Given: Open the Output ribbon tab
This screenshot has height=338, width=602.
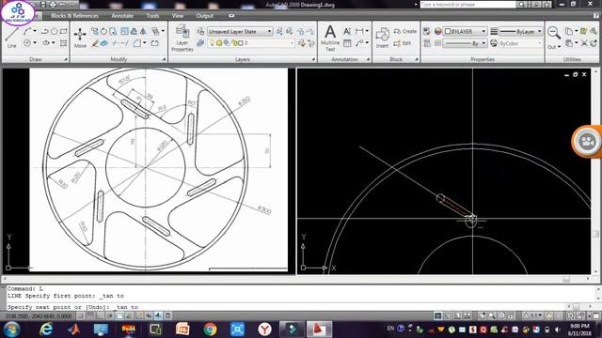Looking at the screenshot, I should tap(205, 16).
